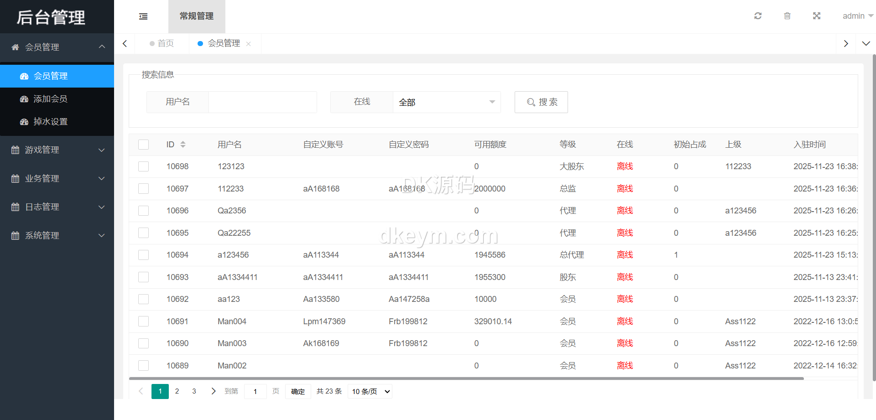This screenshot has width=876, height=420.
Task: Expand the 游戏管理 sidebar menu
Action: pyautogui.click(x=57, y=150)
